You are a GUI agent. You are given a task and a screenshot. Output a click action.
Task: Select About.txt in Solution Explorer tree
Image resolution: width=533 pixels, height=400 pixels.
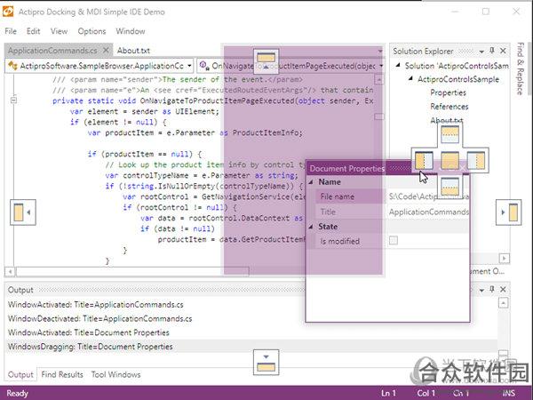(446, 120)
